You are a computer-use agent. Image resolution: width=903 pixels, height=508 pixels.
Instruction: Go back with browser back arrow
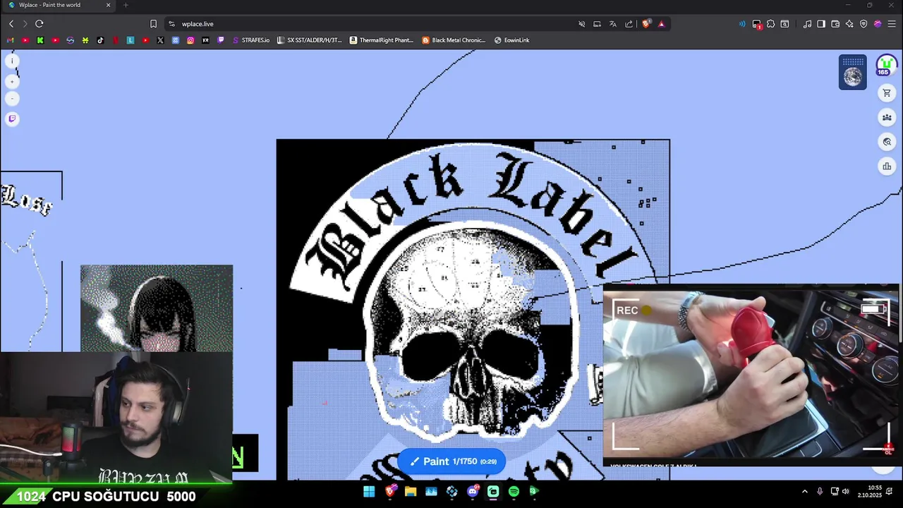pos(11,24)
